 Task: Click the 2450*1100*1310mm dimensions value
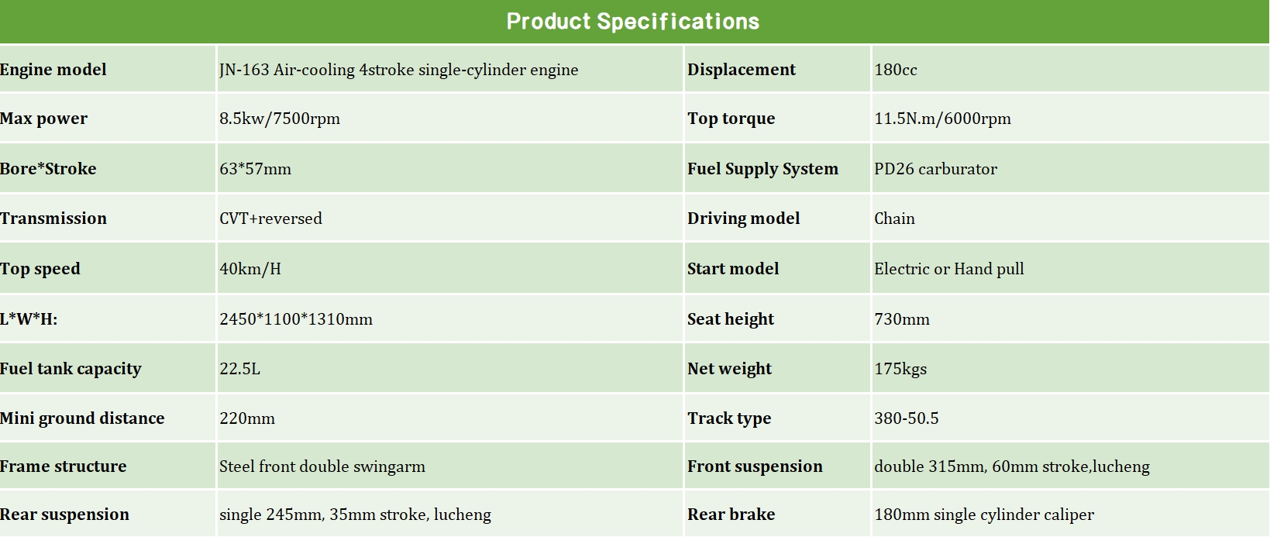296,319
